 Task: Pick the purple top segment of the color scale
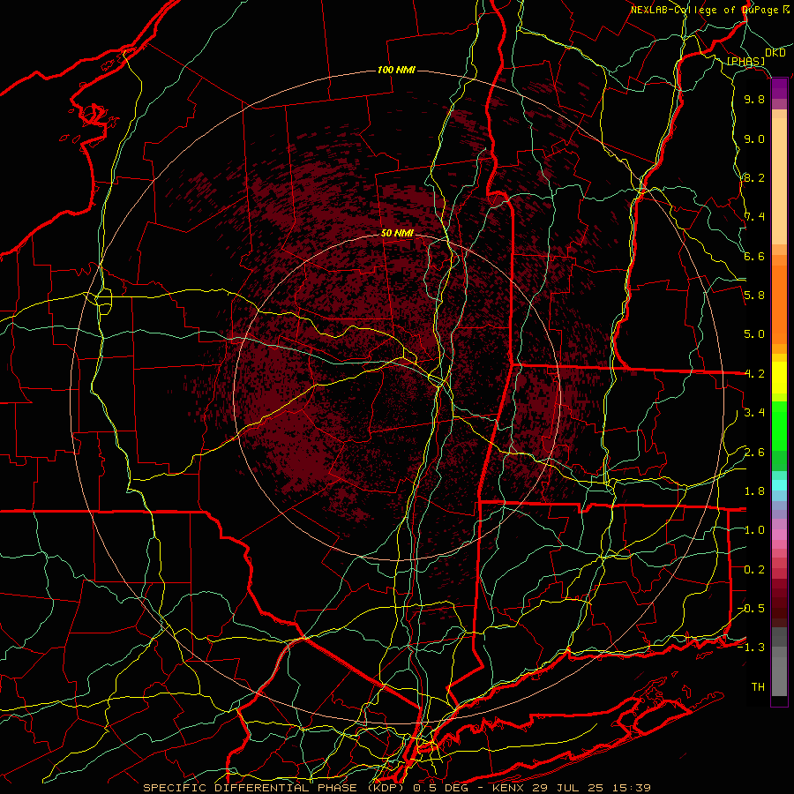779,88
